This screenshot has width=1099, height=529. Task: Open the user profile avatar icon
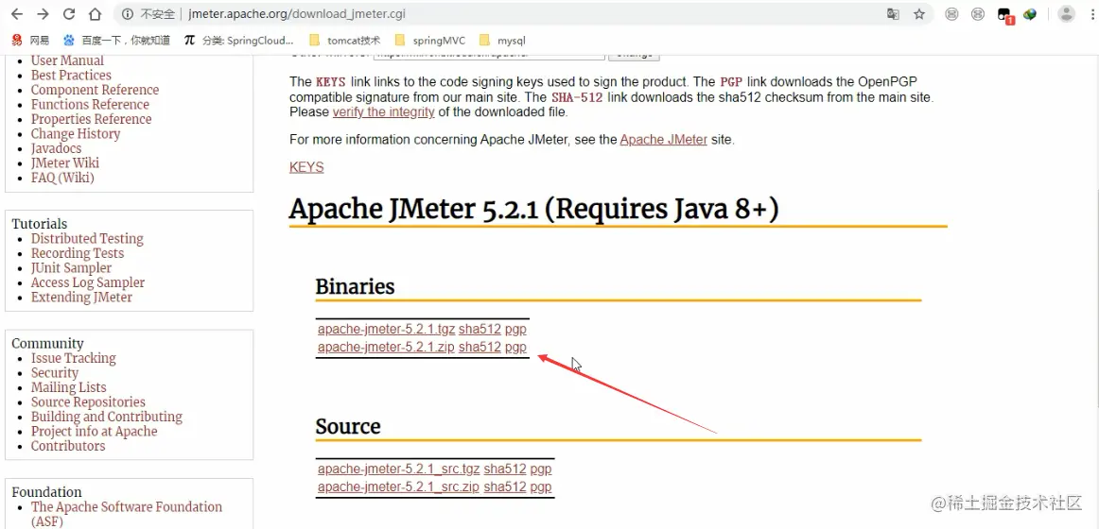pyautogui.click(x=1066, y=14)
